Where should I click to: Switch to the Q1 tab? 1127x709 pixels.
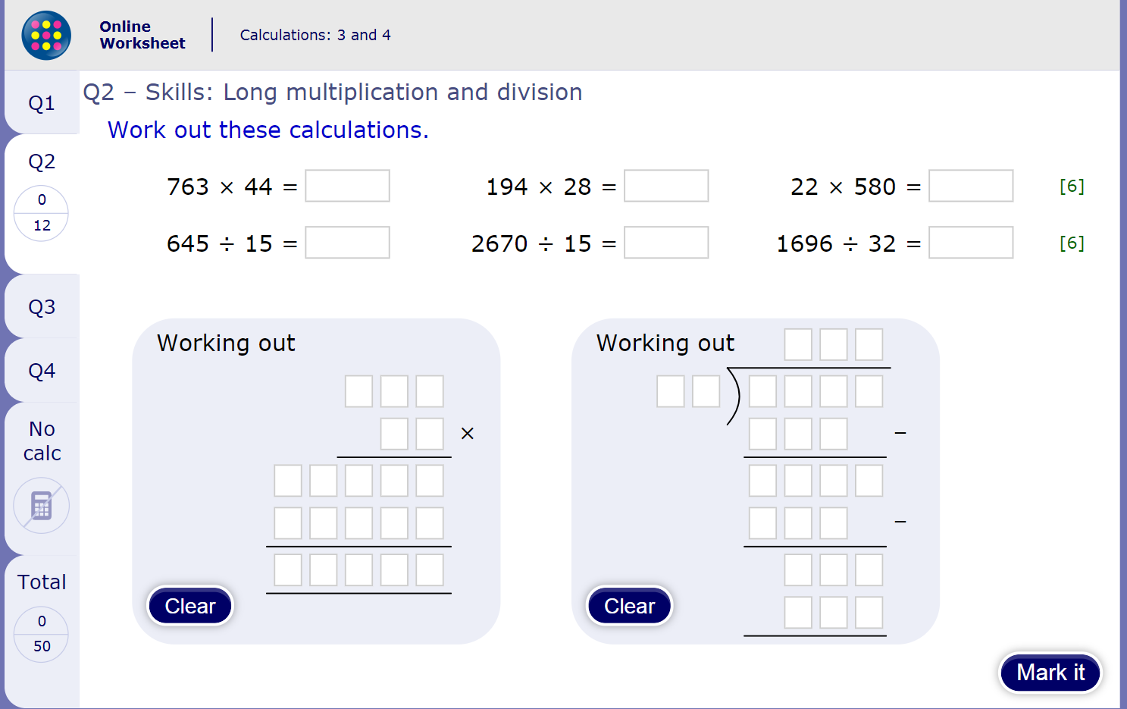click(x=41, y=102)
